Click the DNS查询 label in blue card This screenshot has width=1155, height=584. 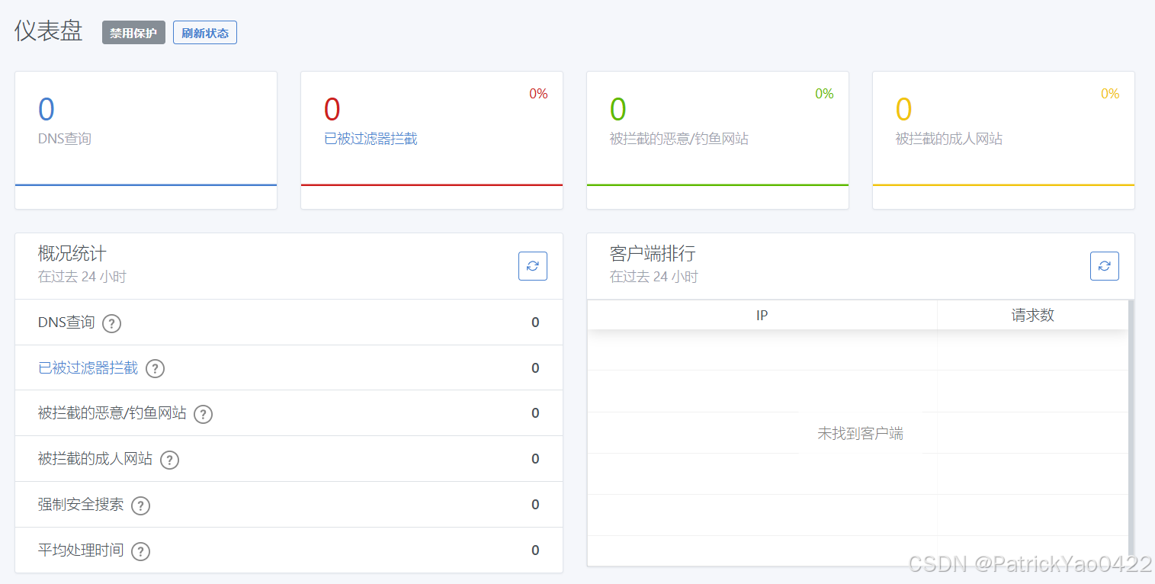65,139
